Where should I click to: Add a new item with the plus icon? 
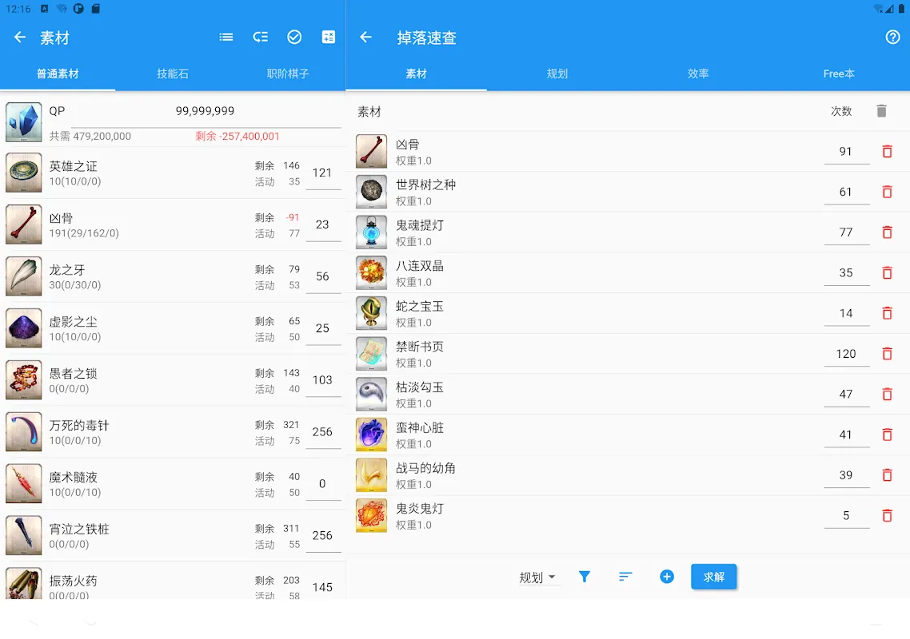[x=667, y=577]
